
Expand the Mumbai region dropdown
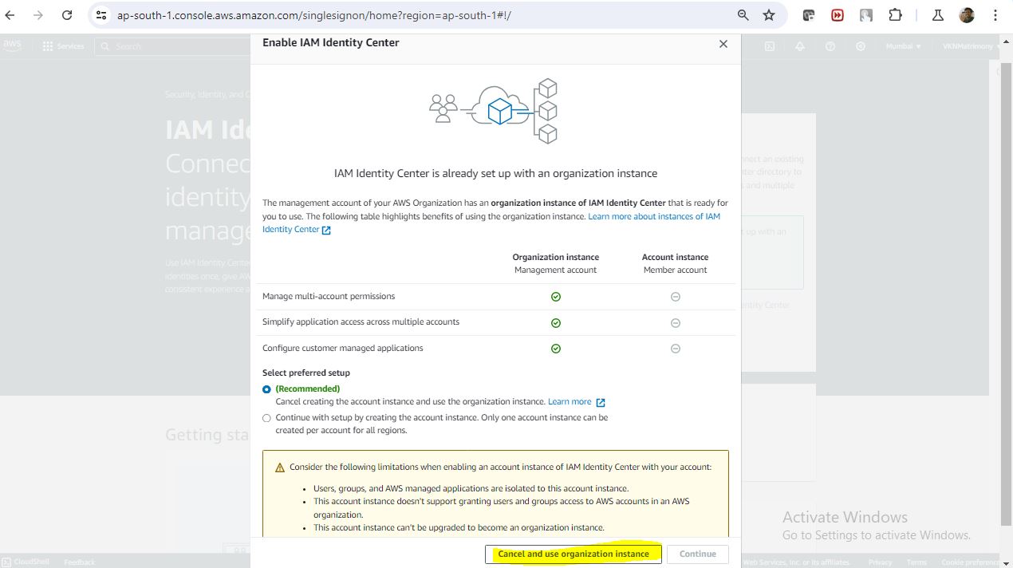click(903, 46)
